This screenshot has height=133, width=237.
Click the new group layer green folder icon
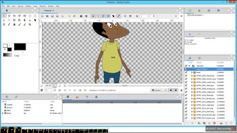coord(204,123)
